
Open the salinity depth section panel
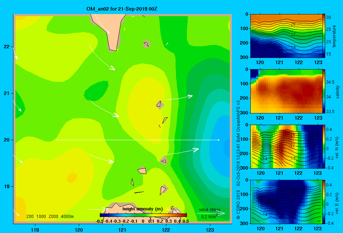pos(286,91)
